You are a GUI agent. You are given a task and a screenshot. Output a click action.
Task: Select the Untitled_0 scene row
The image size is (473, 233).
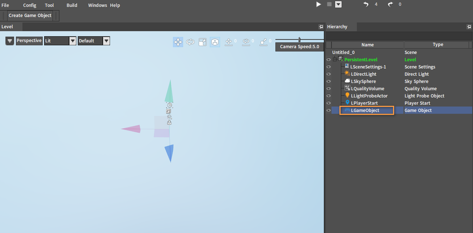tap(343, 53)
